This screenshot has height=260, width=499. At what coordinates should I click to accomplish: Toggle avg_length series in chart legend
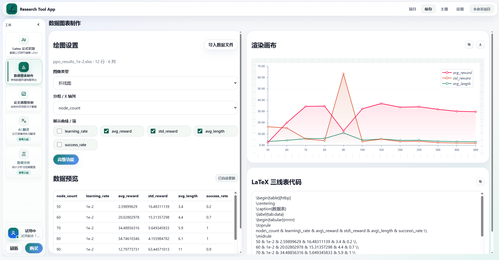pyautogui.click(x=457, y=84)
